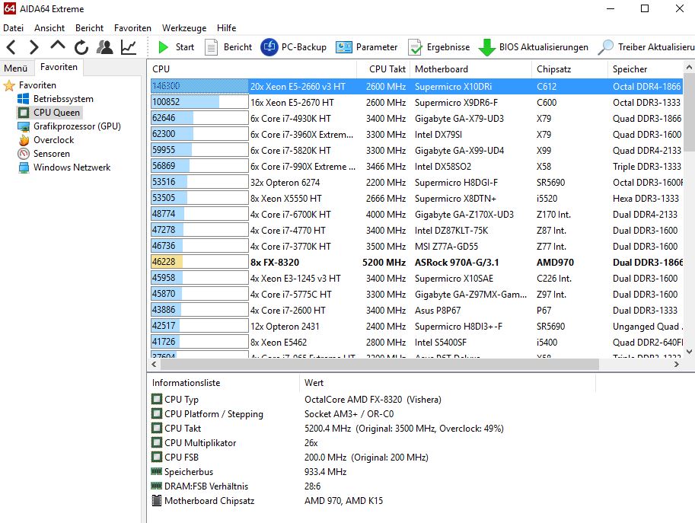The height and width of the screenshot is (523, 695).
Task: Click the Treiber Aktualisierung magnifier icon
Action: point(605,47)
